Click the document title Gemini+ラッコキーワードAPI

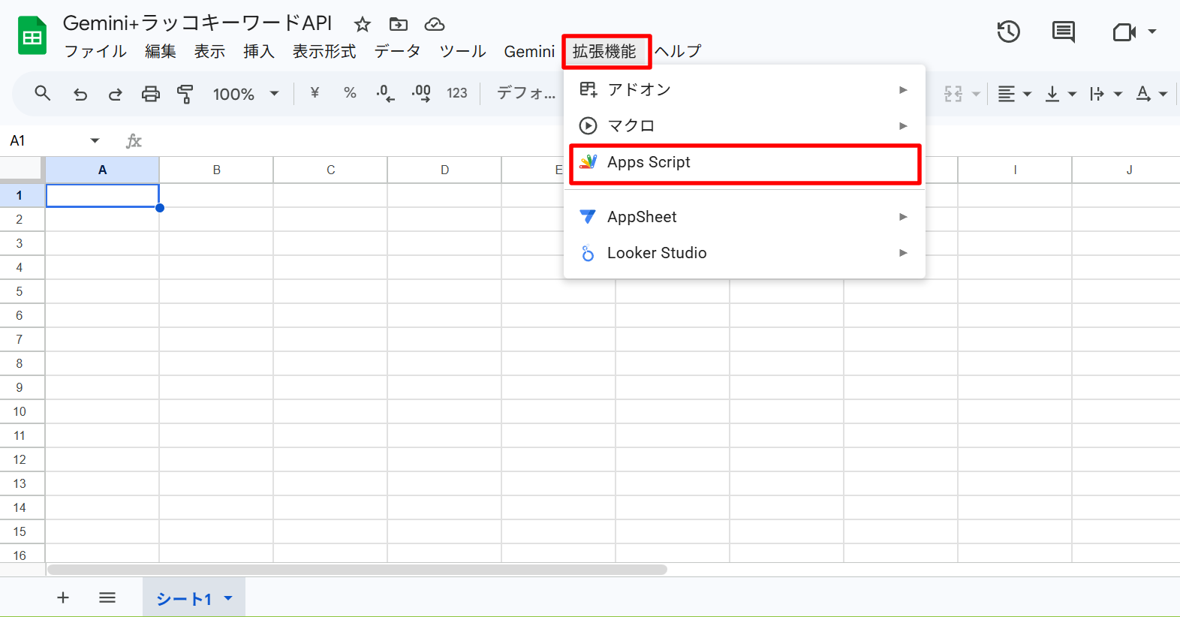pos(197,23)
